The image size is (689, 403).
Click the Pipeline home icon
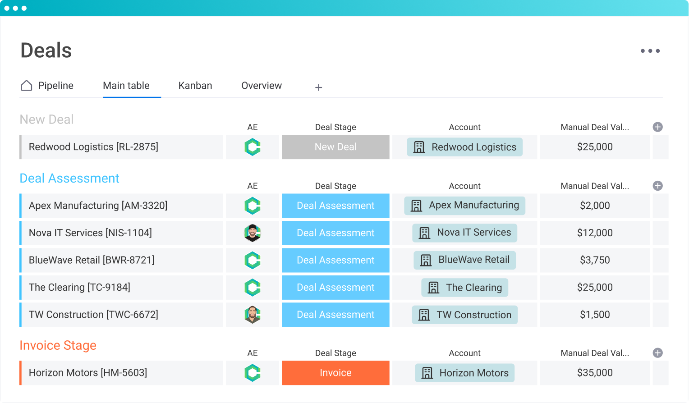(27, 86)
